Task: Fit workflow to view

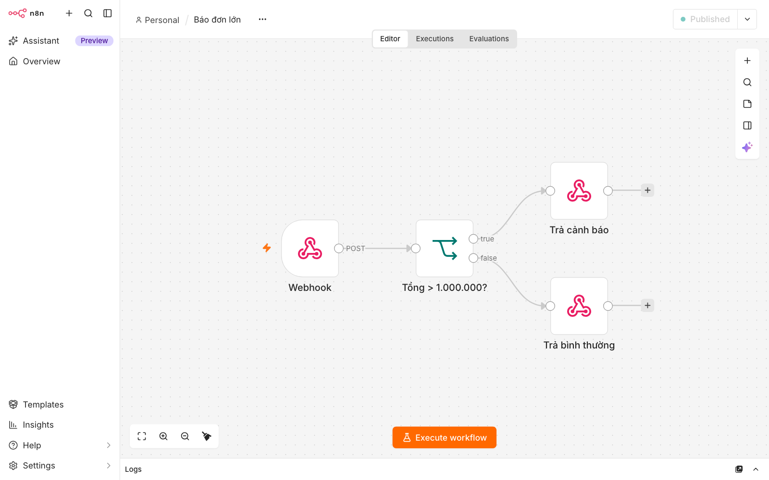Action: tap(142, 436)
